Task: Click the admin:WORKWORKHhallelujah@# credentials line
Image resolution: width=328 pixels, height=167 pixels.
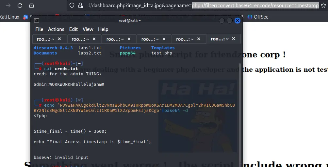Action: [x=69, y=84]
